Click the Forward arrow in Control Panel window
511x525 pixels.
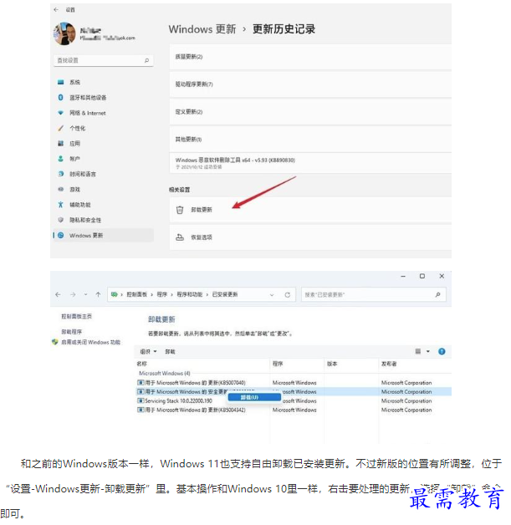tap(73, 294)
